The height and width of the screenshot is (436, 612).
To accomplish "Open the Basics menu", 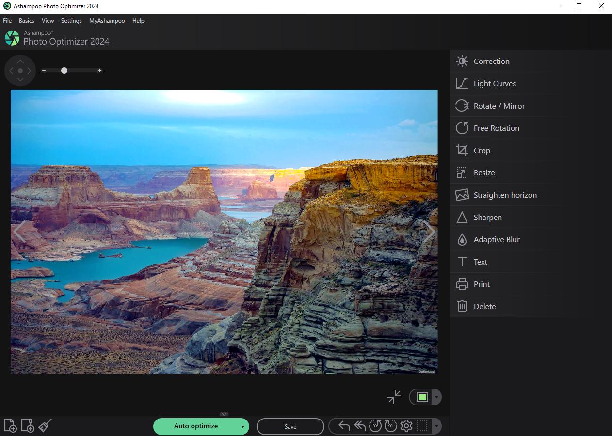I will tap(26, 21).
